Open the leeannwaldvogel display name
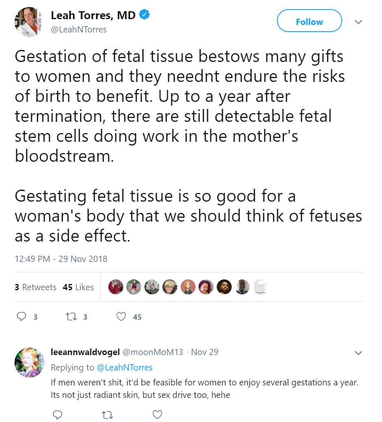382x422 pixels. [85, 352]
